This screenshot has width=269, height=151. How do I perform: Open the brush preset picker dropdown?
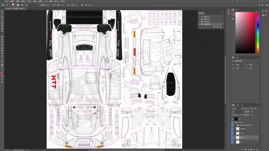pos(15,5)
